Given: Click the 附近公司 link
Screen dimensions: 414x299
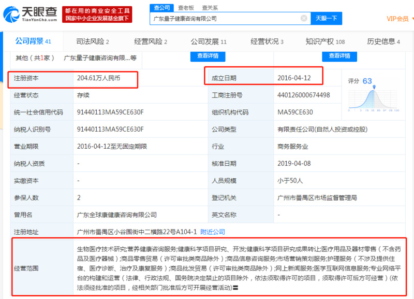Looking at the screenshot, I should [213, 232].
